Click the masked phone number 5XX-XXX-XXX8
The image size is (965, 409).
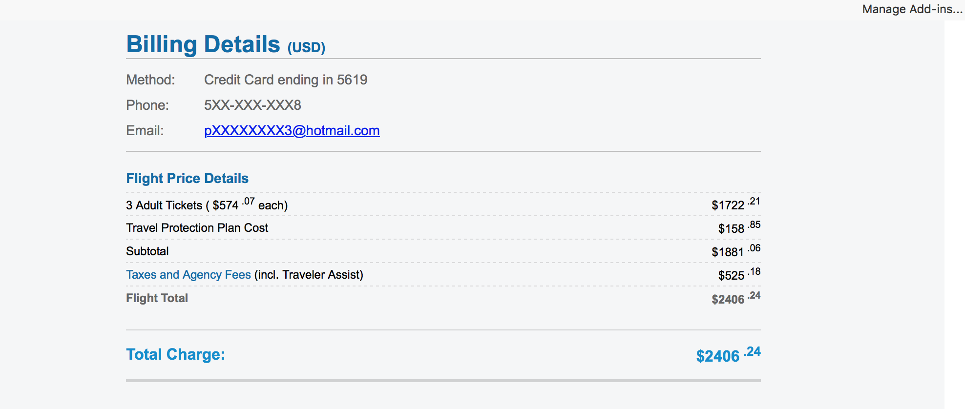pos(252,105)
